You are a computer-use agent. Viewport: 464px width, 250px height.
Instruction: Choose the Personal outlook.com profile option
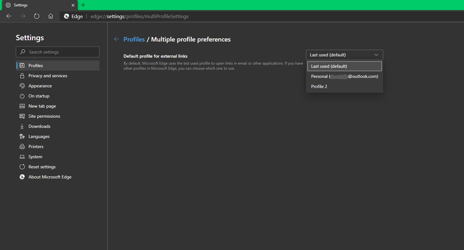pos(345,76)
